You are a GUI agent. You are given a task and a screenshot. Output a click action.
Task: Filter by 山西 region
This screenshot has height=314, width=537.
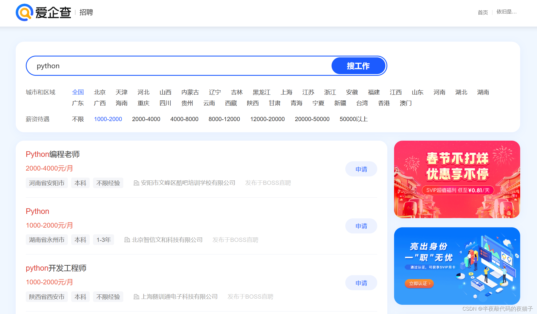[165, 92]
